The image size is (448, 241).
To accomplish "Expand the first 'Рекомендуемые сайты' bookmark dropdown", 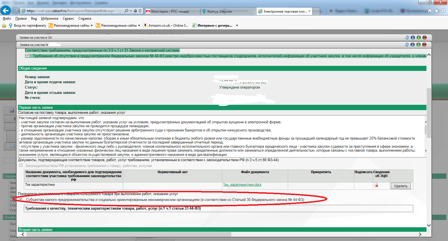I will click(92, 26).
